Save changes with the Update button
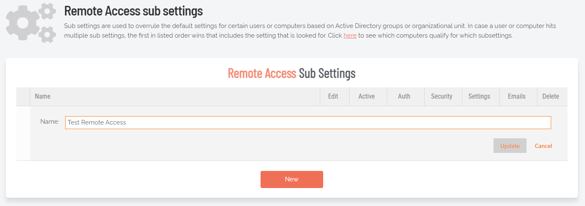 (x=510, y=146)
